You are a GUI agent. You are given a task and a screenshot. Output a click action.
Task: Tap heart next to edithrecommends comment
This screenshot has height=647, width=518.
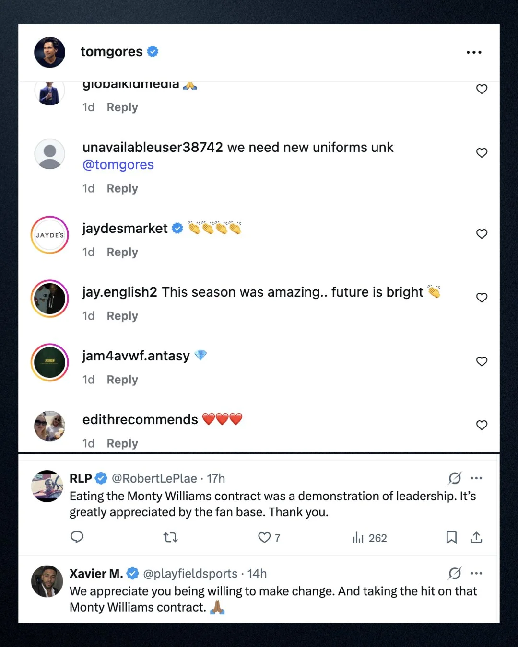482,425
